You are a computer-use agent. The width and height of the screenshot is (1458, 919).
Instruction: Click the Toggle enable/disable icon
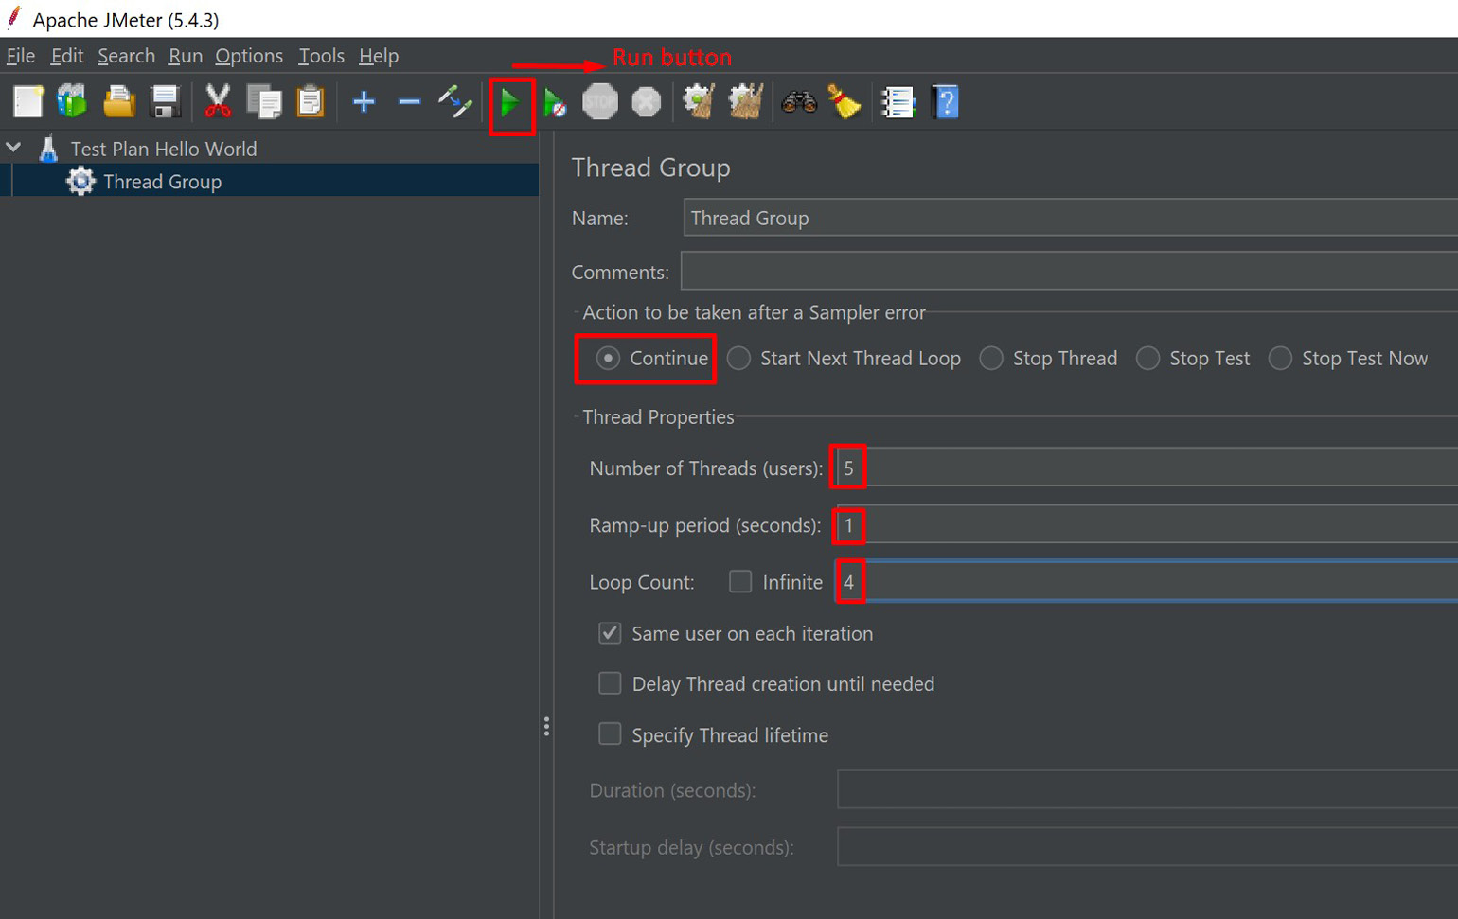(455, 101)
